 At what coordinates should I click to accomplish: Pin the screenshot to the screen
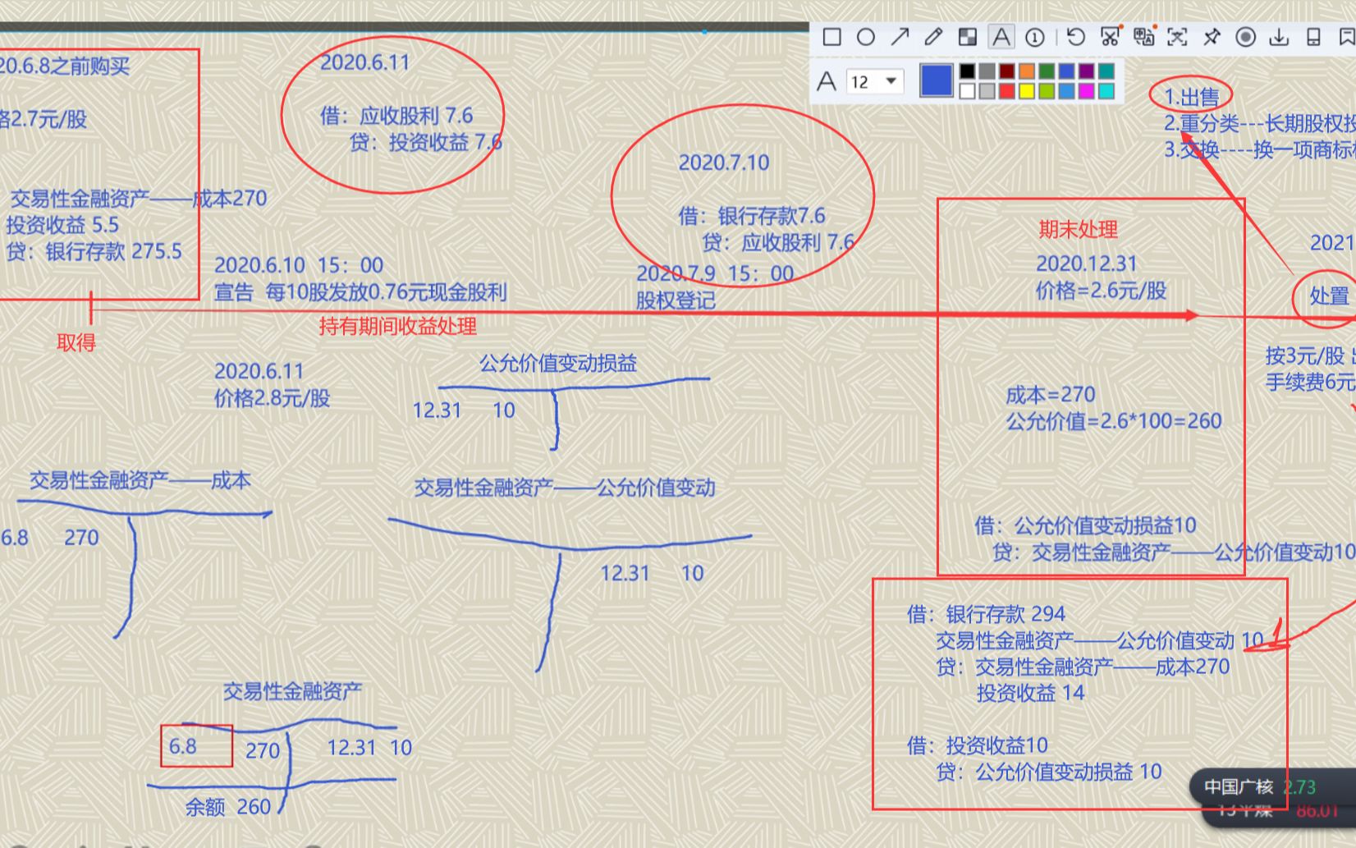[x=1212, y=37]
